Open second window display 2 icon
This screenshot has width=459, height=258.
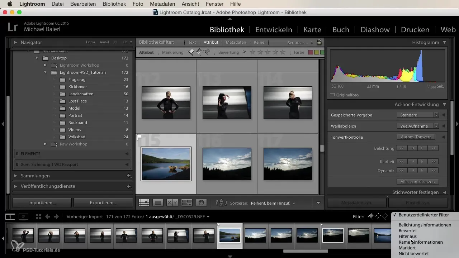23,216
